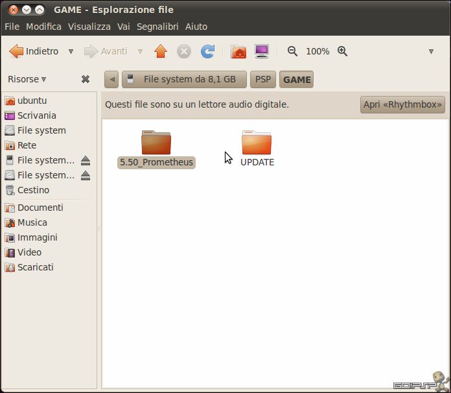Select the 5.50_Prometheus folder icon
This screenshot has width=451, height=393.
(156, 143)
